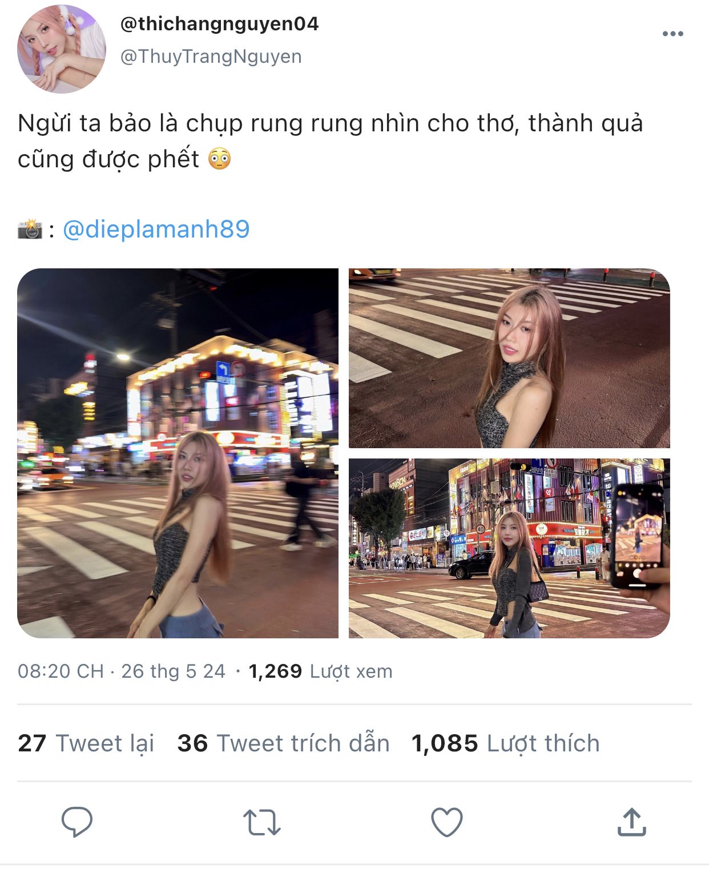
Task: Click the tweet text about chụp rung rung
Action: pyautogui.click(x=331, y=141)
